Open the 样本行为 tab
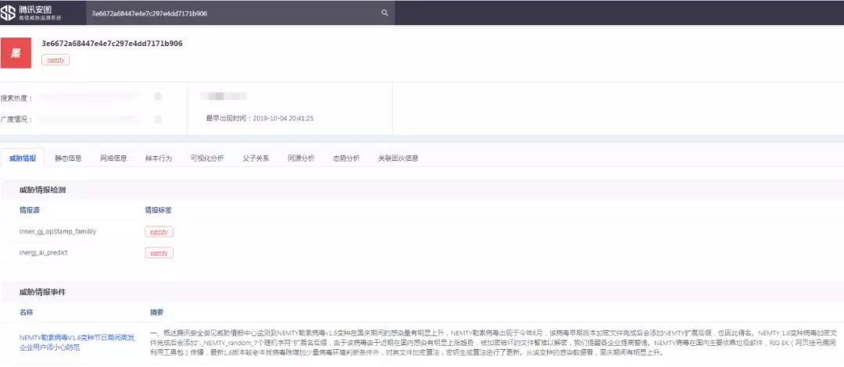Image resolution: width=844 pixels, height=367 pixels. click(159, 158)
